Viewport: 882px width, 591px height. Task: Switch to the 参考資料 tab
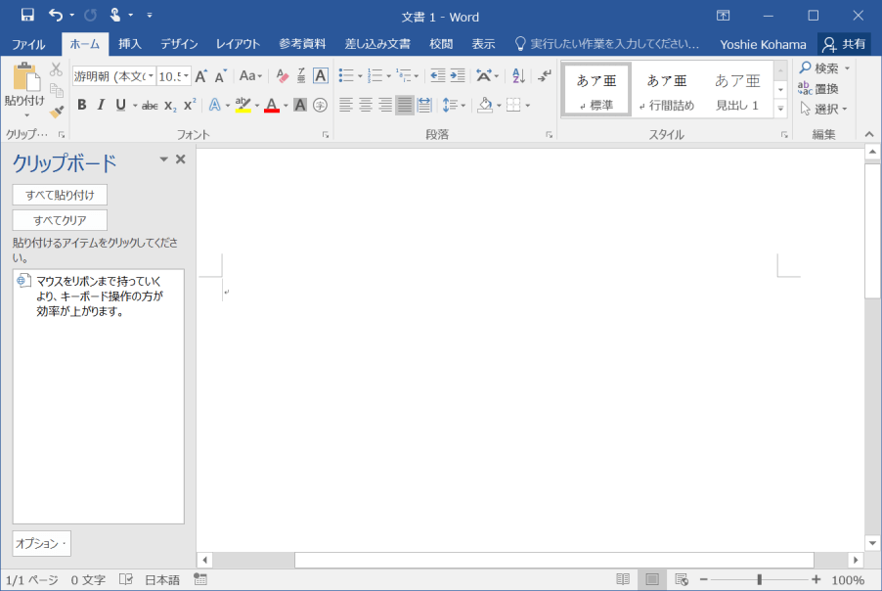[x=302, y=44]
